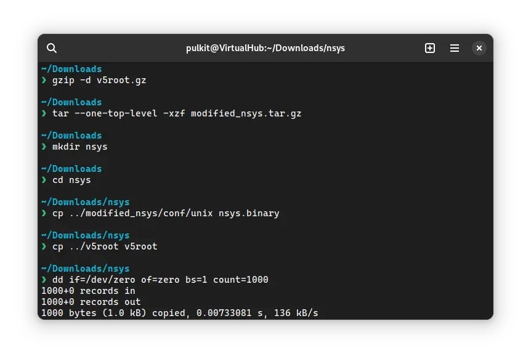Click the cd nsys command
531x361 pixels.
pos(74,180)
